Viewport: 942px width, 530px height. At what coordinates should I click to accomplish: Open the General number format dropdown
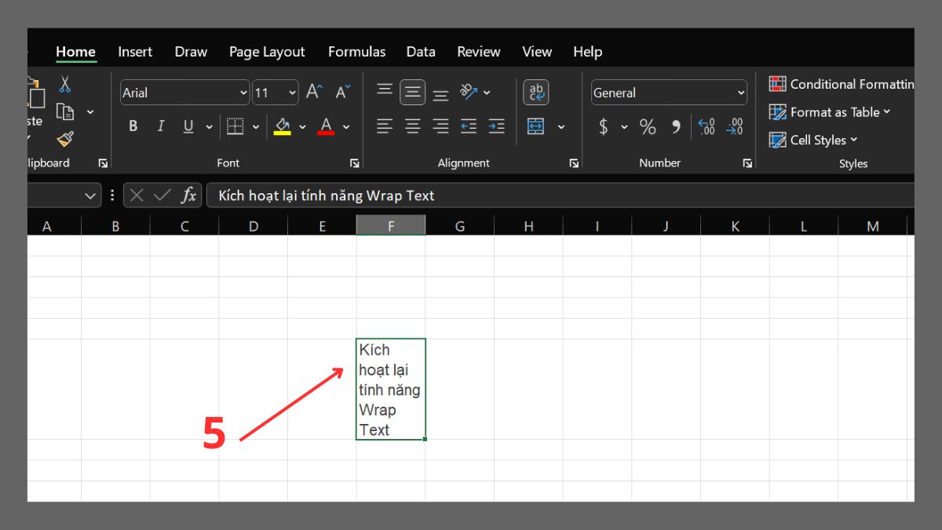[742, 93]
